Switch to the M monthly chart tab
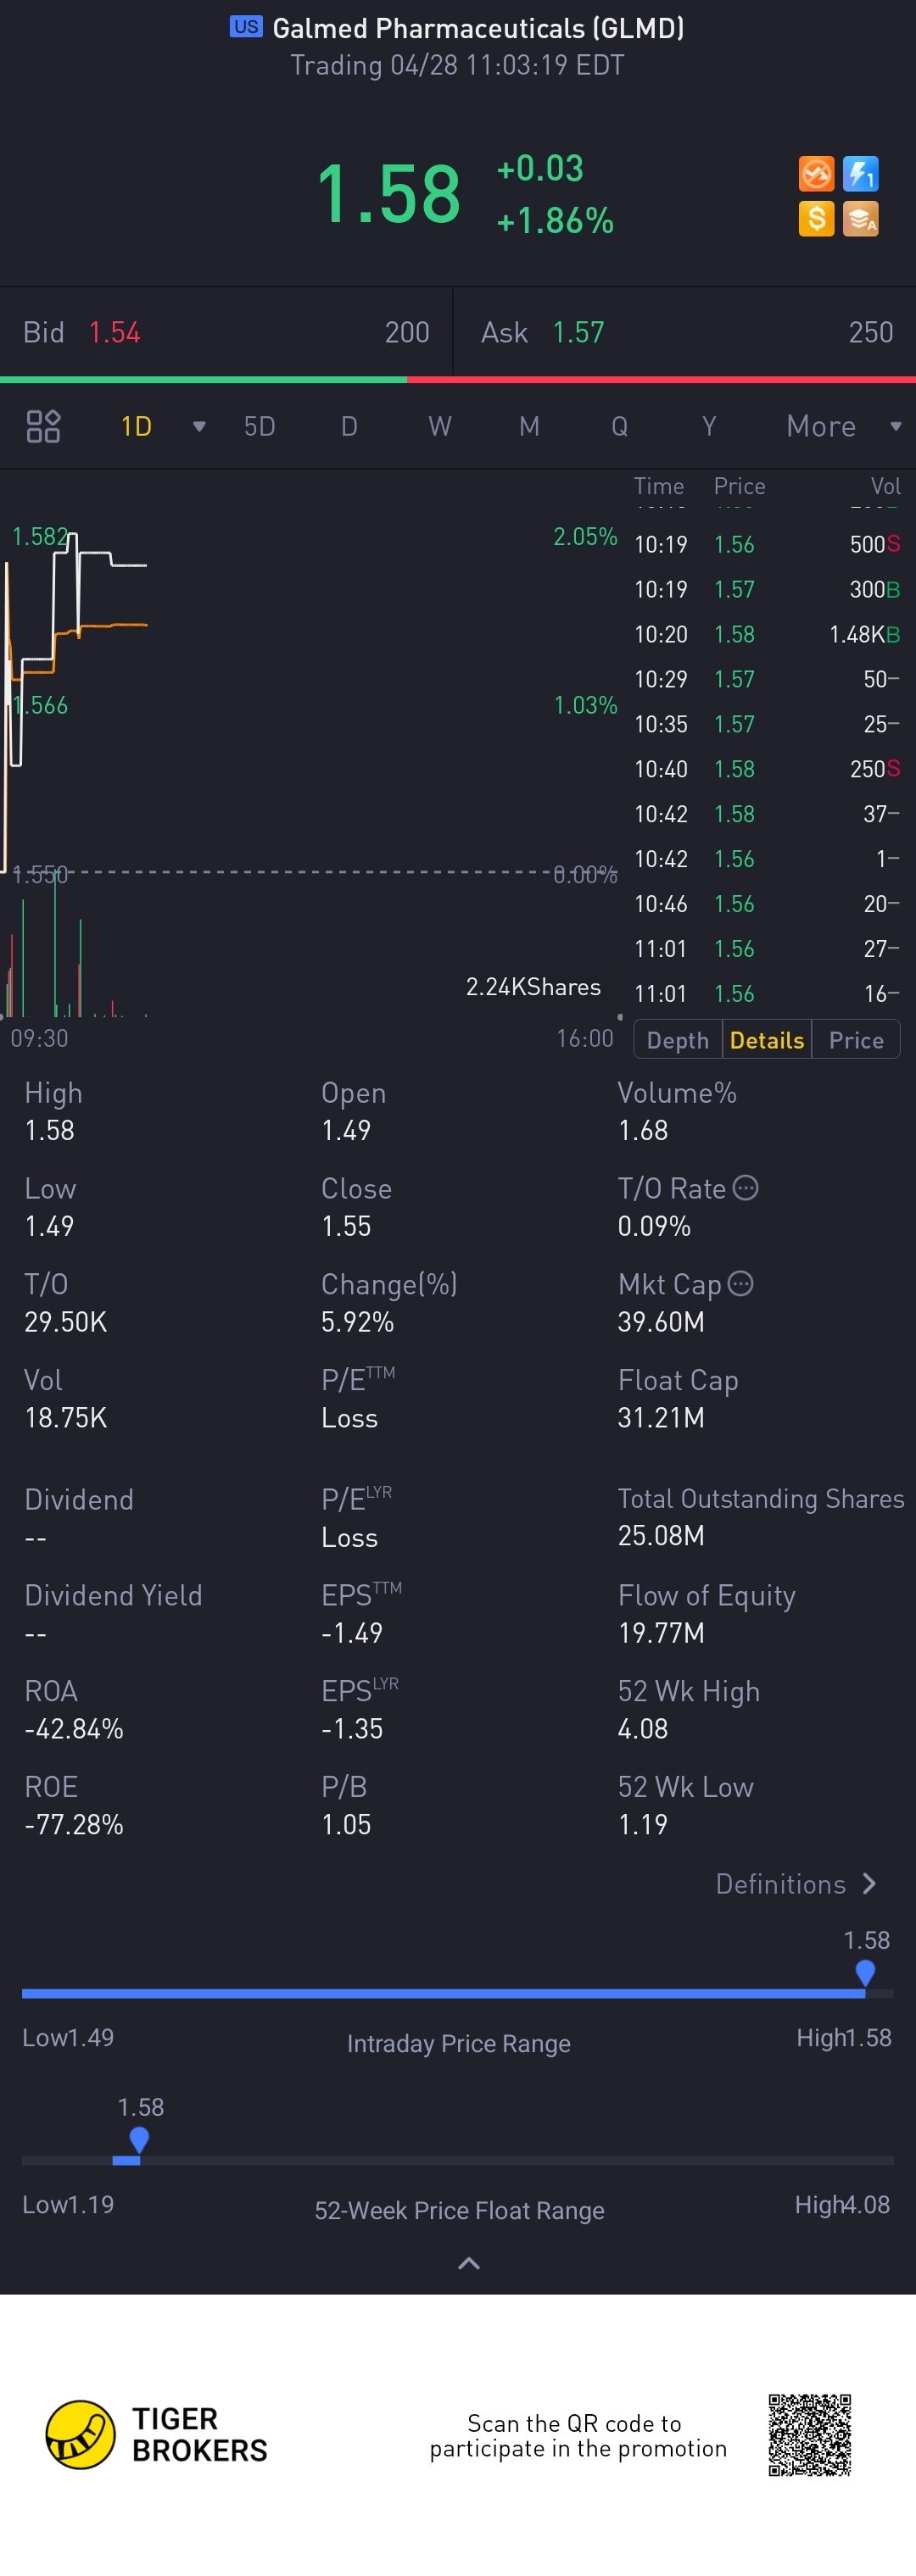Image resolution: width=916 pixels, height=2576 pixels. tap(529, 427)
